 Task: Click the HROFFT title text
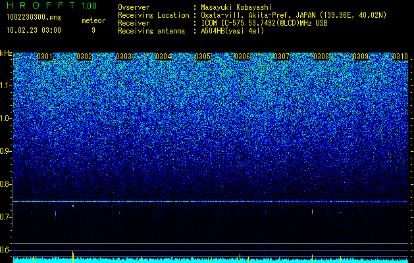coord(41,5)
